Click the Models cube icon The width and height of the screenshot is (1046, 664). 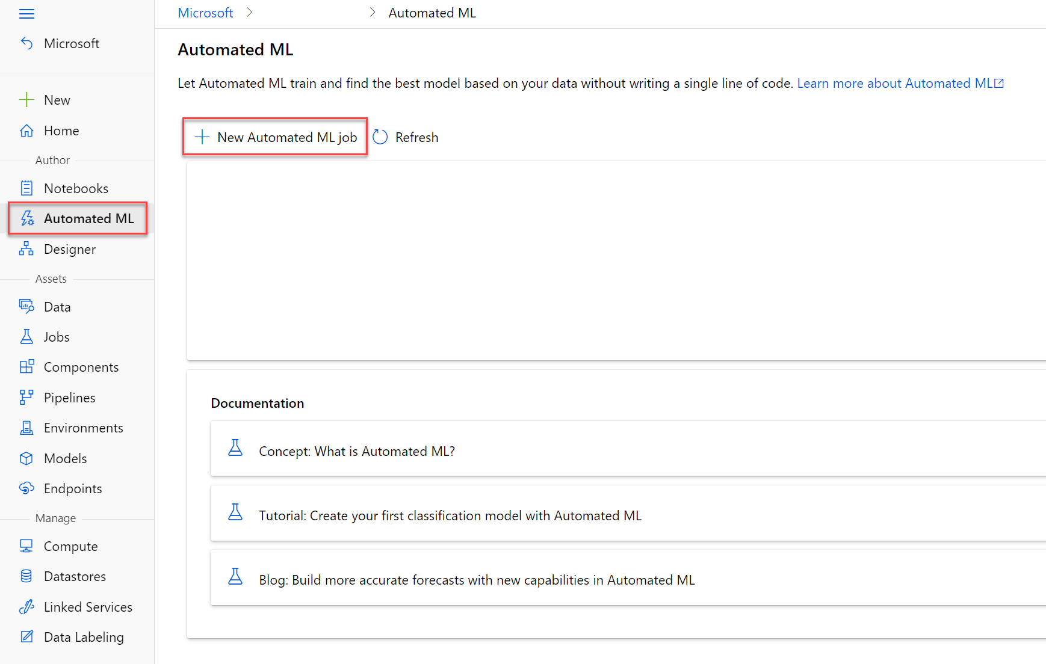click(26, 458)
